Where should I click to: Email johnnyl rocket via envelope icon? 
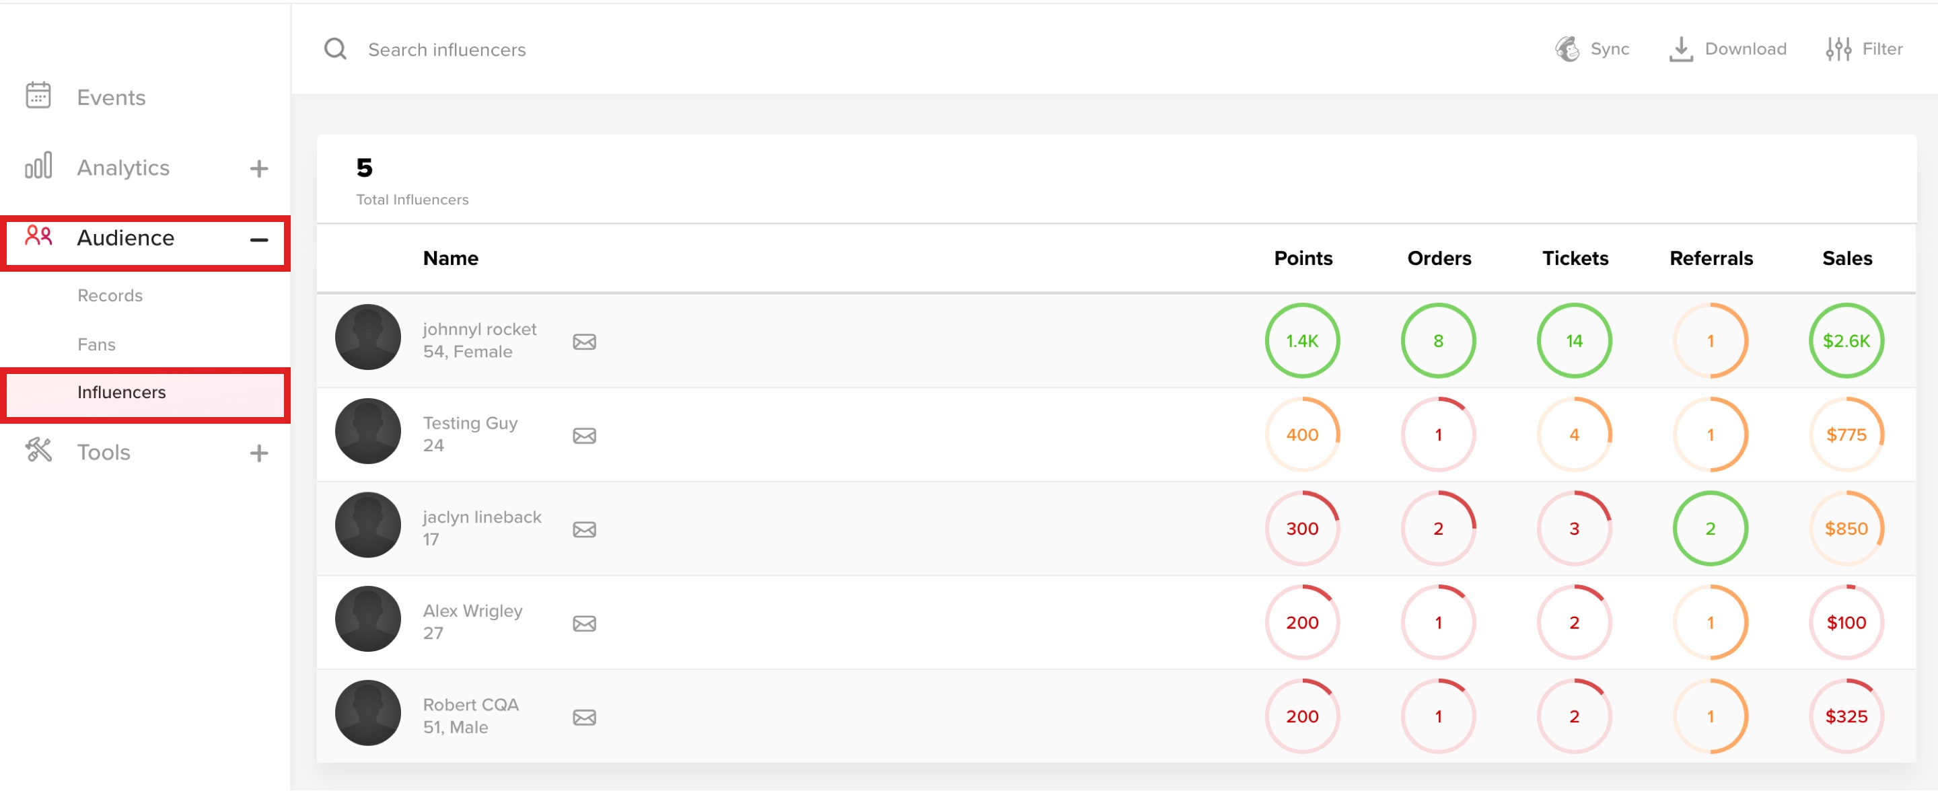point(584,342)
